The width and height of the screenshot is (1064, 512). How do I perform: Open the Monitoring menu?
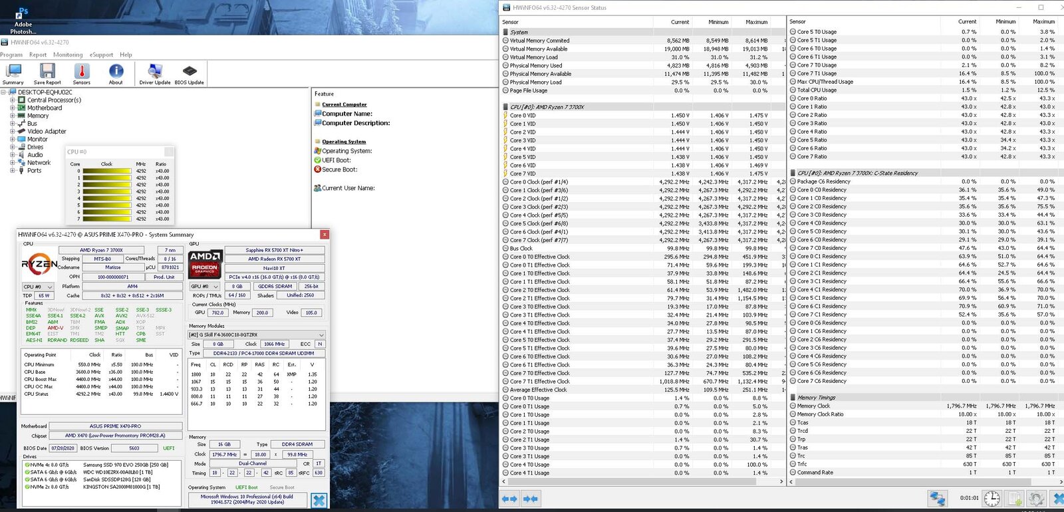pyautogui.click(x=68, y=55)
